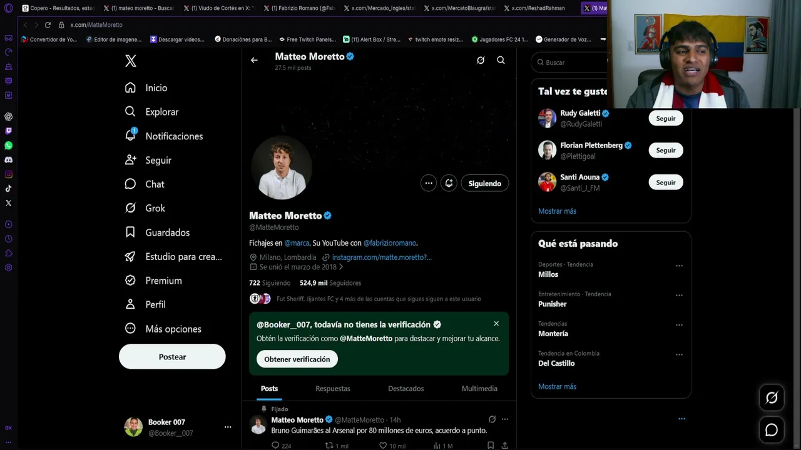801x450 pixels.
Task: Follow Rudy Galetti
Action: click(x=666, y=118)
